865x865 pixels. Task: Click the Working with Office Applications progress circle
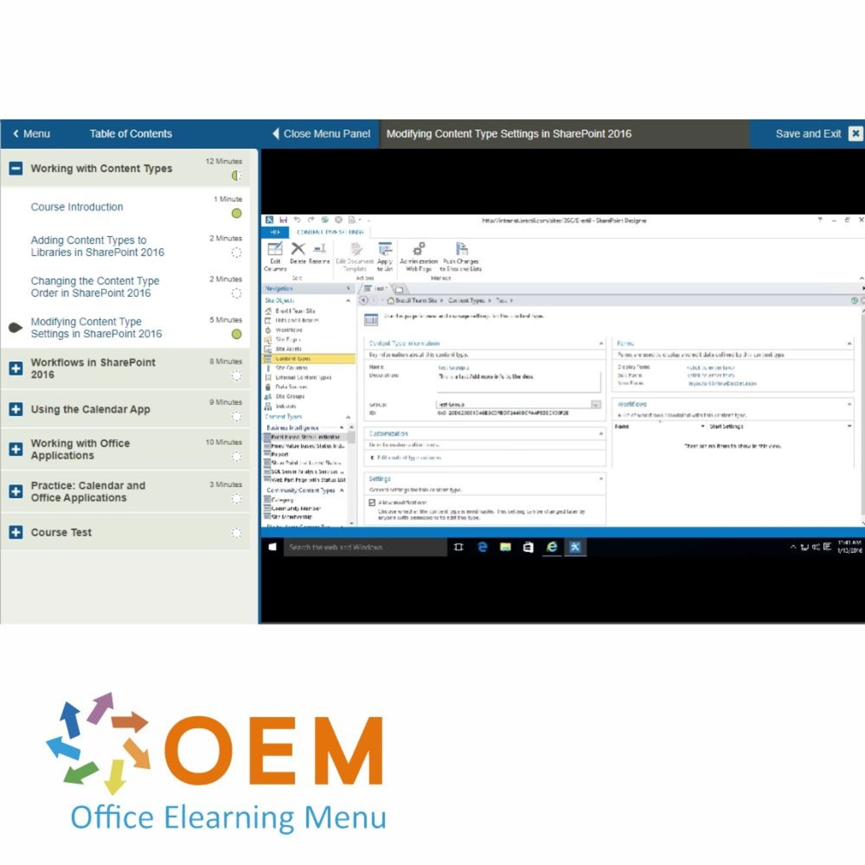click(x=236, y=457)
